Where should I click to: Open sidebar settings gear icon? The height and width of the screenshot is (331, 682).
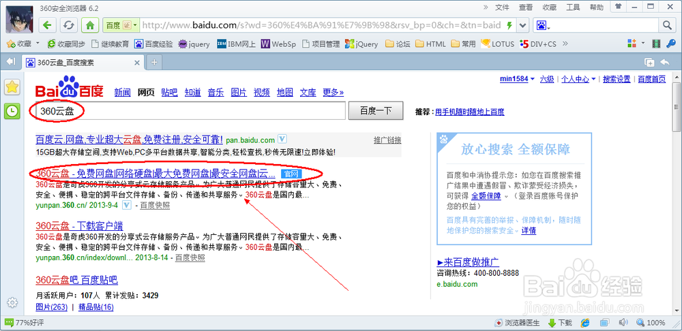(12, 302)
